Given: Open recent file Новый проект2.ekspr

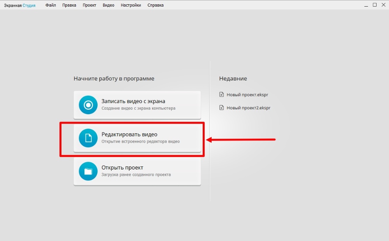Looking at the screenshot, I should (248, 108).
